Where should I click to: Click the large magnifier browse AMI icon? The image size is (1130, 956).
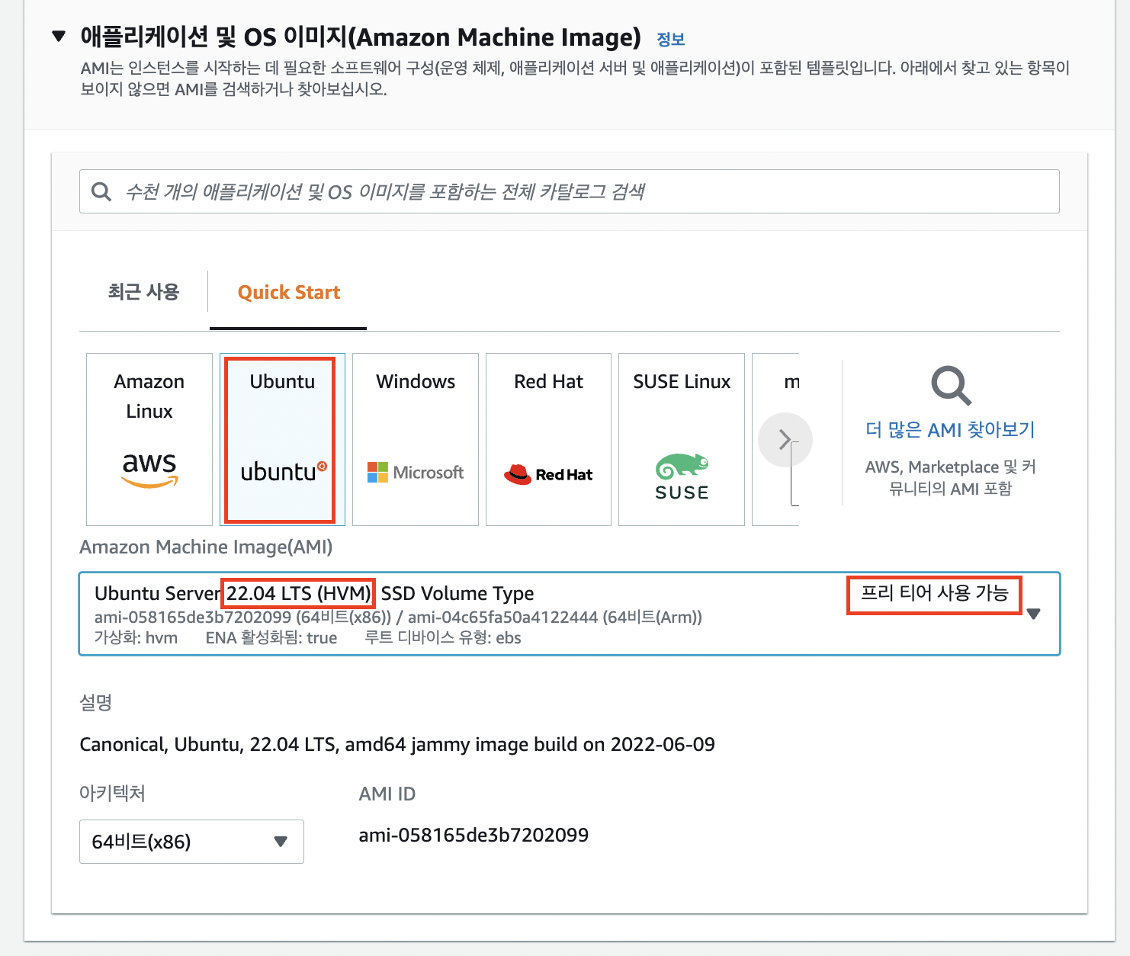pyautogui.click(x=951, y=386)
